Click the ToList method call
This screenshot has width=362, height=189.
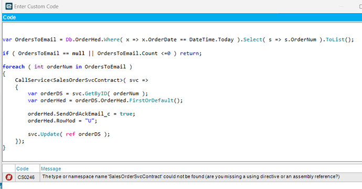point(335,40)
